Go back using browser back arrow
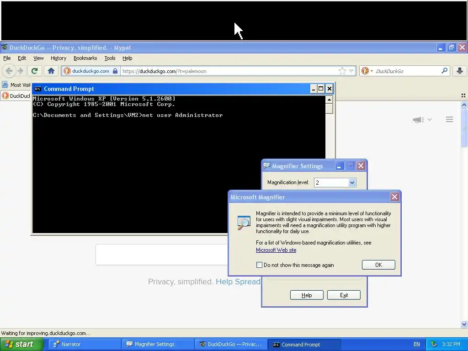Image resolution: width=468 pixels, height=351 pixels. point(9,71)
